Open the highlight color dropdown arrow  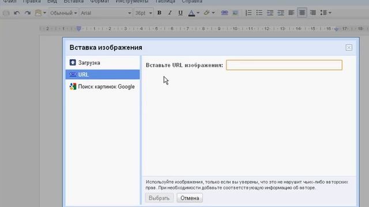point(213,13)
